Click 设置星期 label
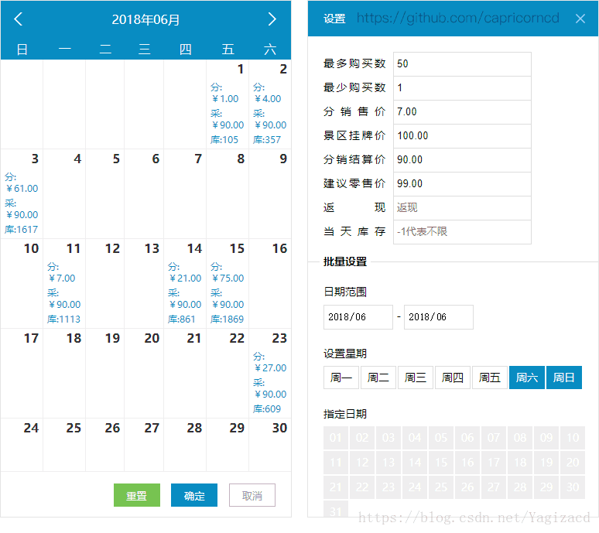Viewport: 599px width, 533px height. (x=345, y=354)
